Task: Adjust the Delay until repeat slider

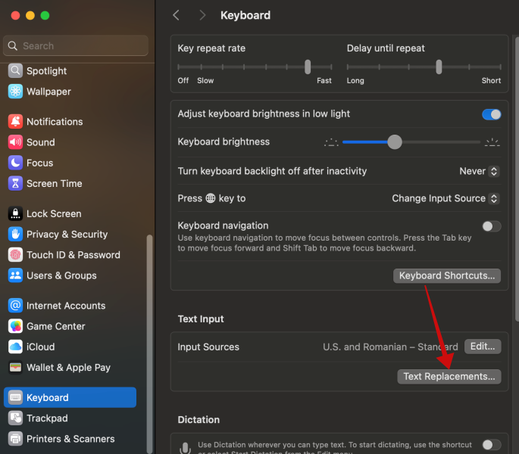Action: tap(439, 67)
